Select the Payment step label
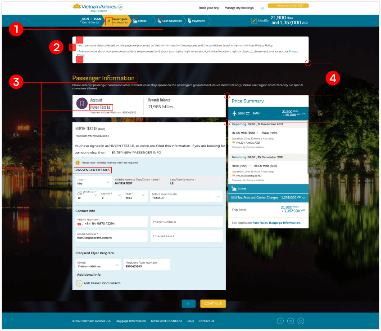Viewport: 381px width, 331px height. (198, 21)
